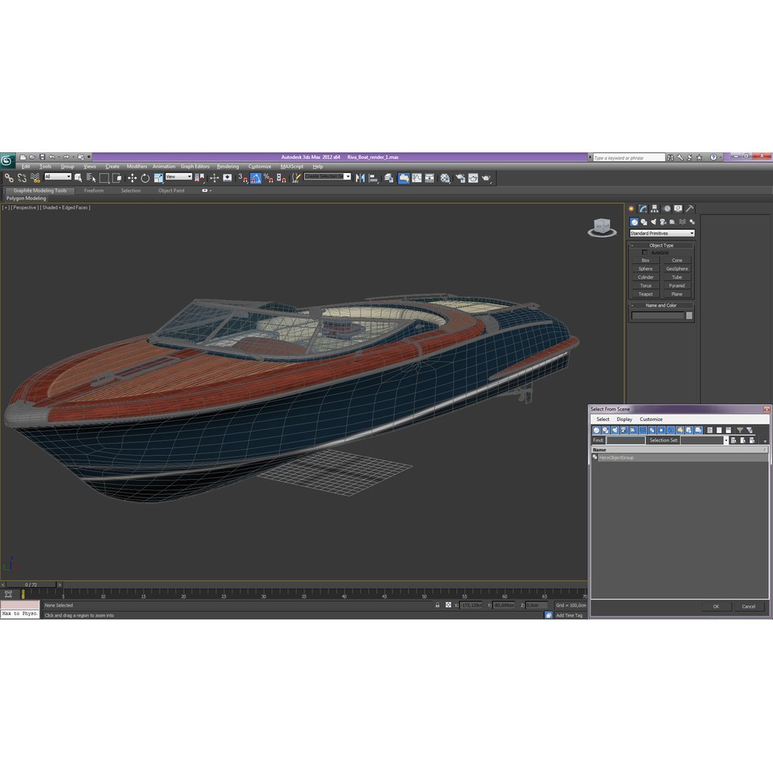Open the Schematic View icon

tap(430, 178)
